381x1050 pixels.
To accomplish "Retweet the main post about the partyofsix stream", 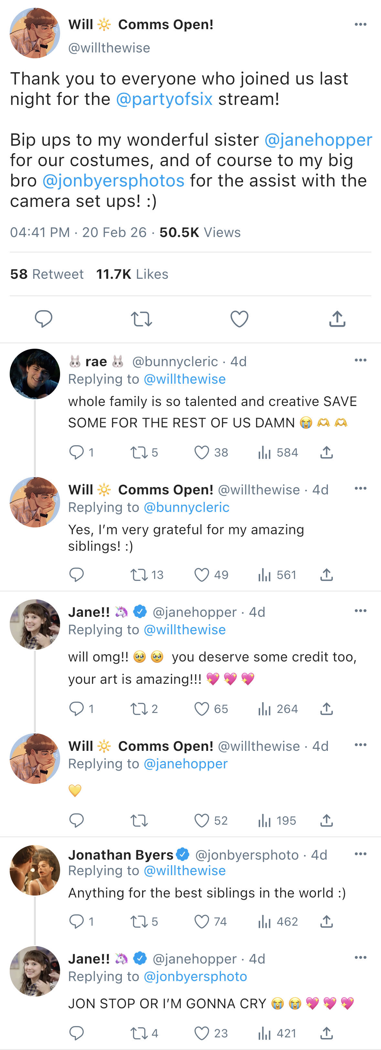I will pos(141,319).
